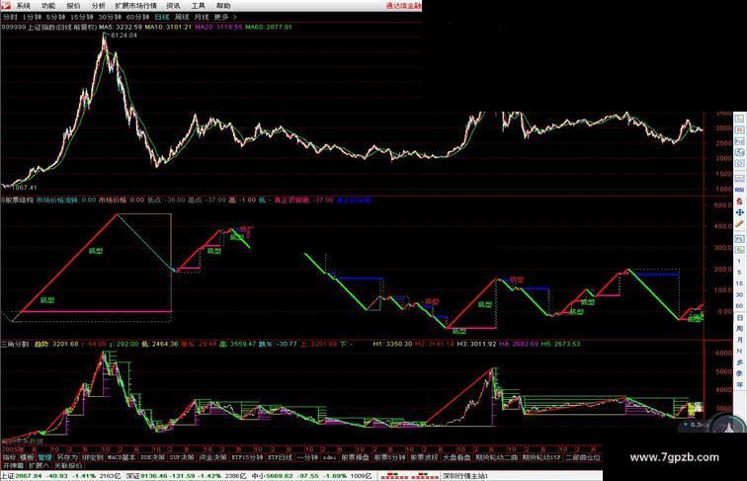Image resolution: width=747 pixels, height=481 pixels.
Task: Select sidebar 5 minute period
Action: point(739,273)
